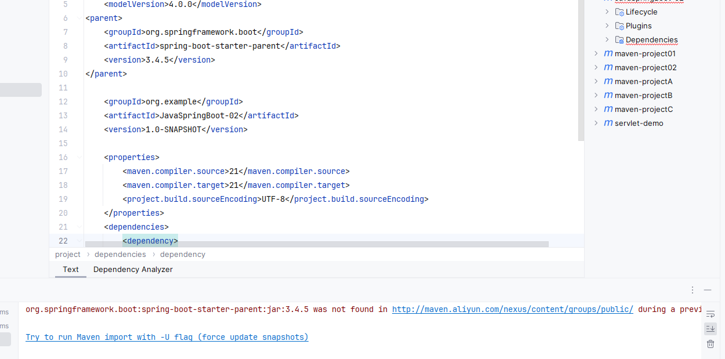Image resolution: width=725 pixels, height=359 pixels.
Task: Click the highlighted dependency tag on line 22
Action: click(150, 241)
